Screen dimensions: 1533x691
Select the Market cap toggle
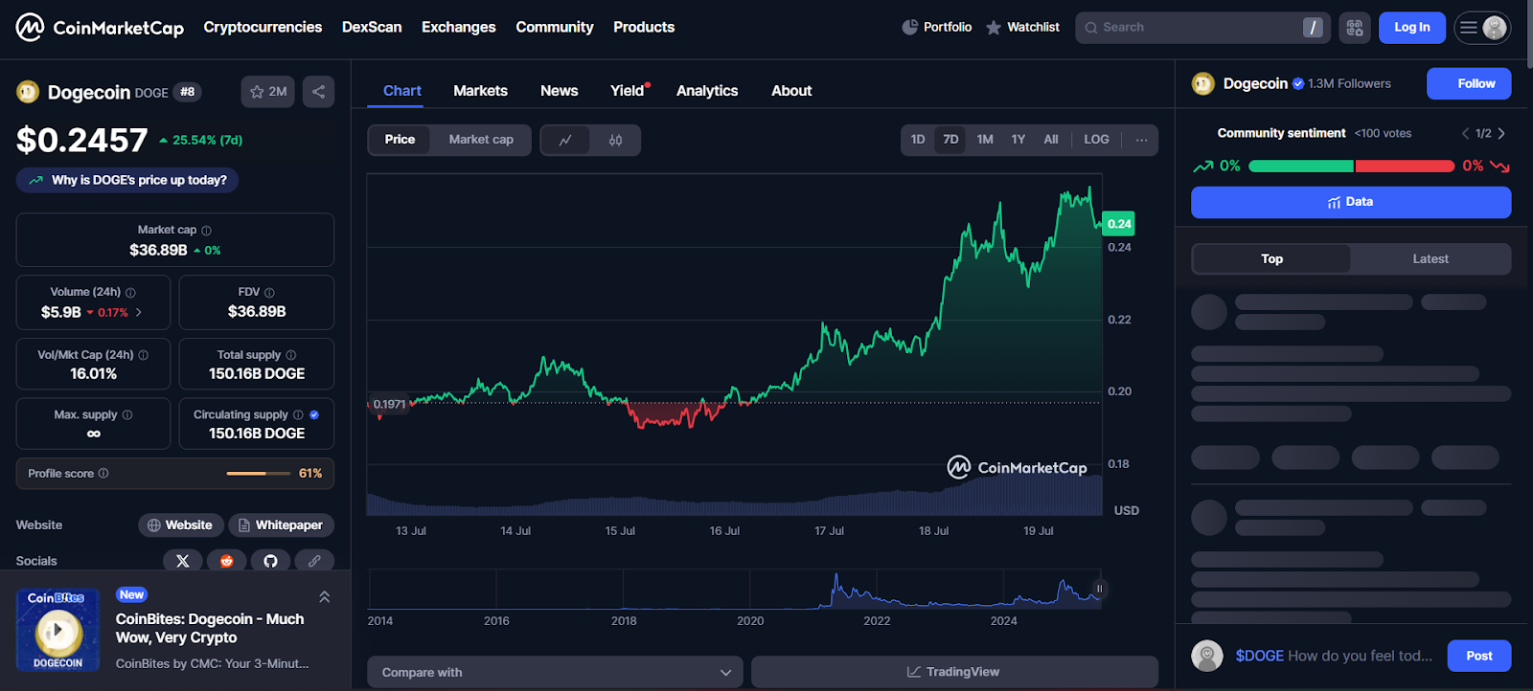point(481,140)
